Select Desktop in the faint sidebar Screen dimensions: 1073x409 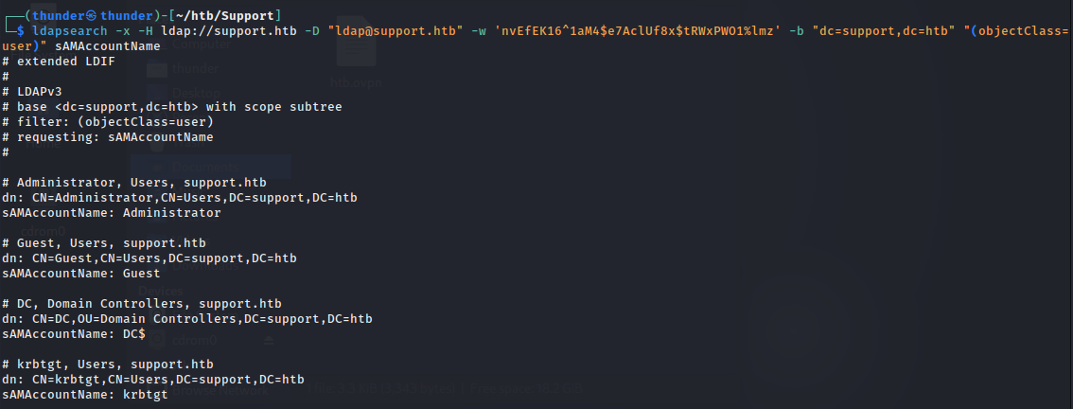point(196,93)
